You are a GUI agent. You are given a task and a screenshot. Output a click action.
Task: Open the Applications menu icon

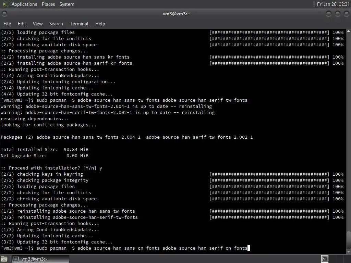point(5,4)
